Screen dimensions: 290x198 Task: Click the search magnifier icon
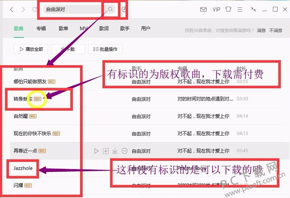[x=111, y=9]
